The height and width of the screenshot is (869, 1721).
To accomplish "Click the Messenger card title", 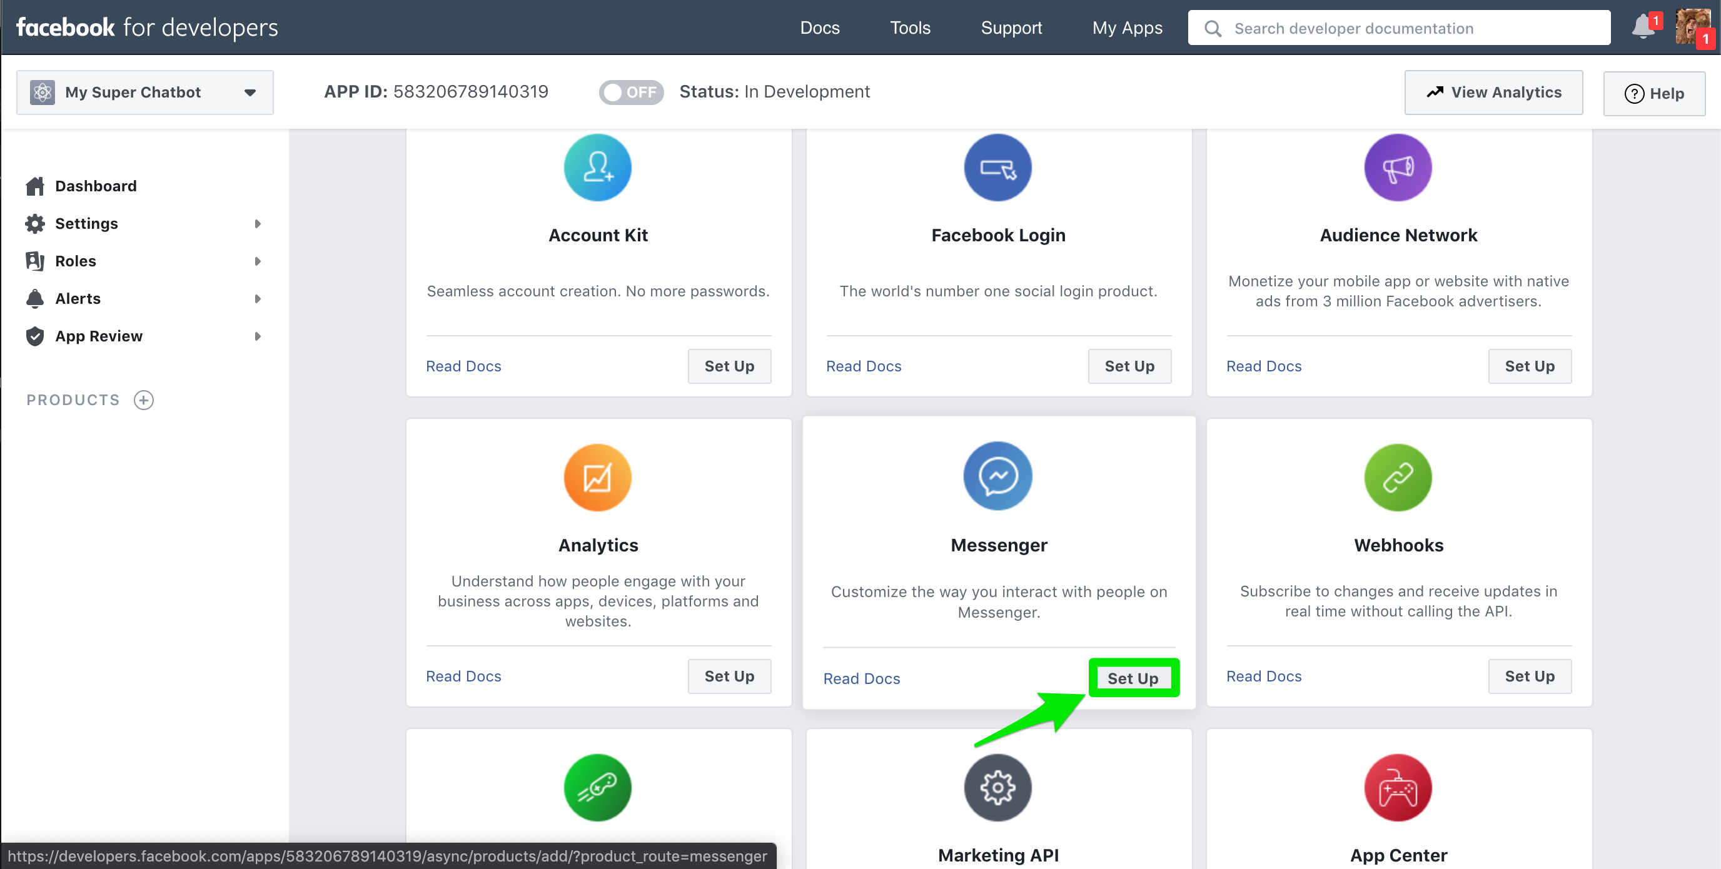I will coord(999,545).
